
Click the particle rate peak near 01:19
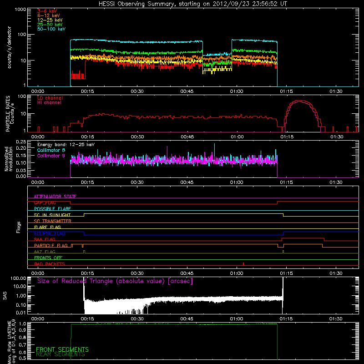(299, 101)
